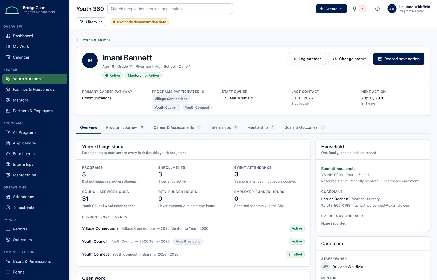437x280 pixels.
Task: Select Youth & Alumni in sidebar
Action: point(35,79)
